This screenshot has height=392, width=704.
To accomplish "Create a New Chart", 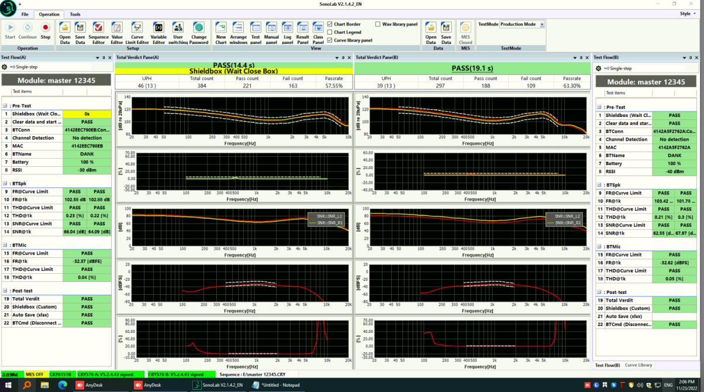I will 220,30.
